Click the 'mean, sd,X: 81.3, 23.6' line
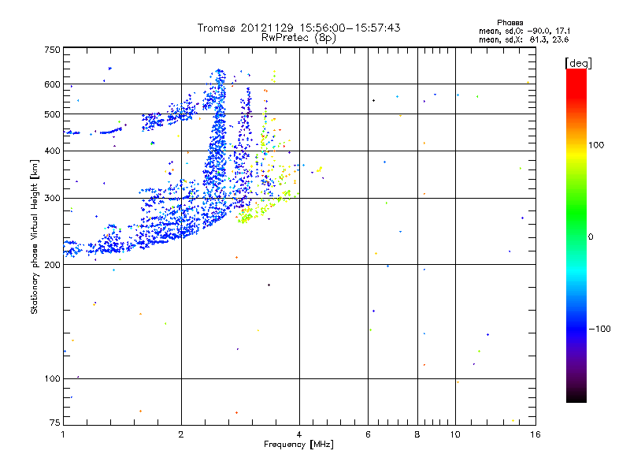630x473 pixels. tap(524, 39)
